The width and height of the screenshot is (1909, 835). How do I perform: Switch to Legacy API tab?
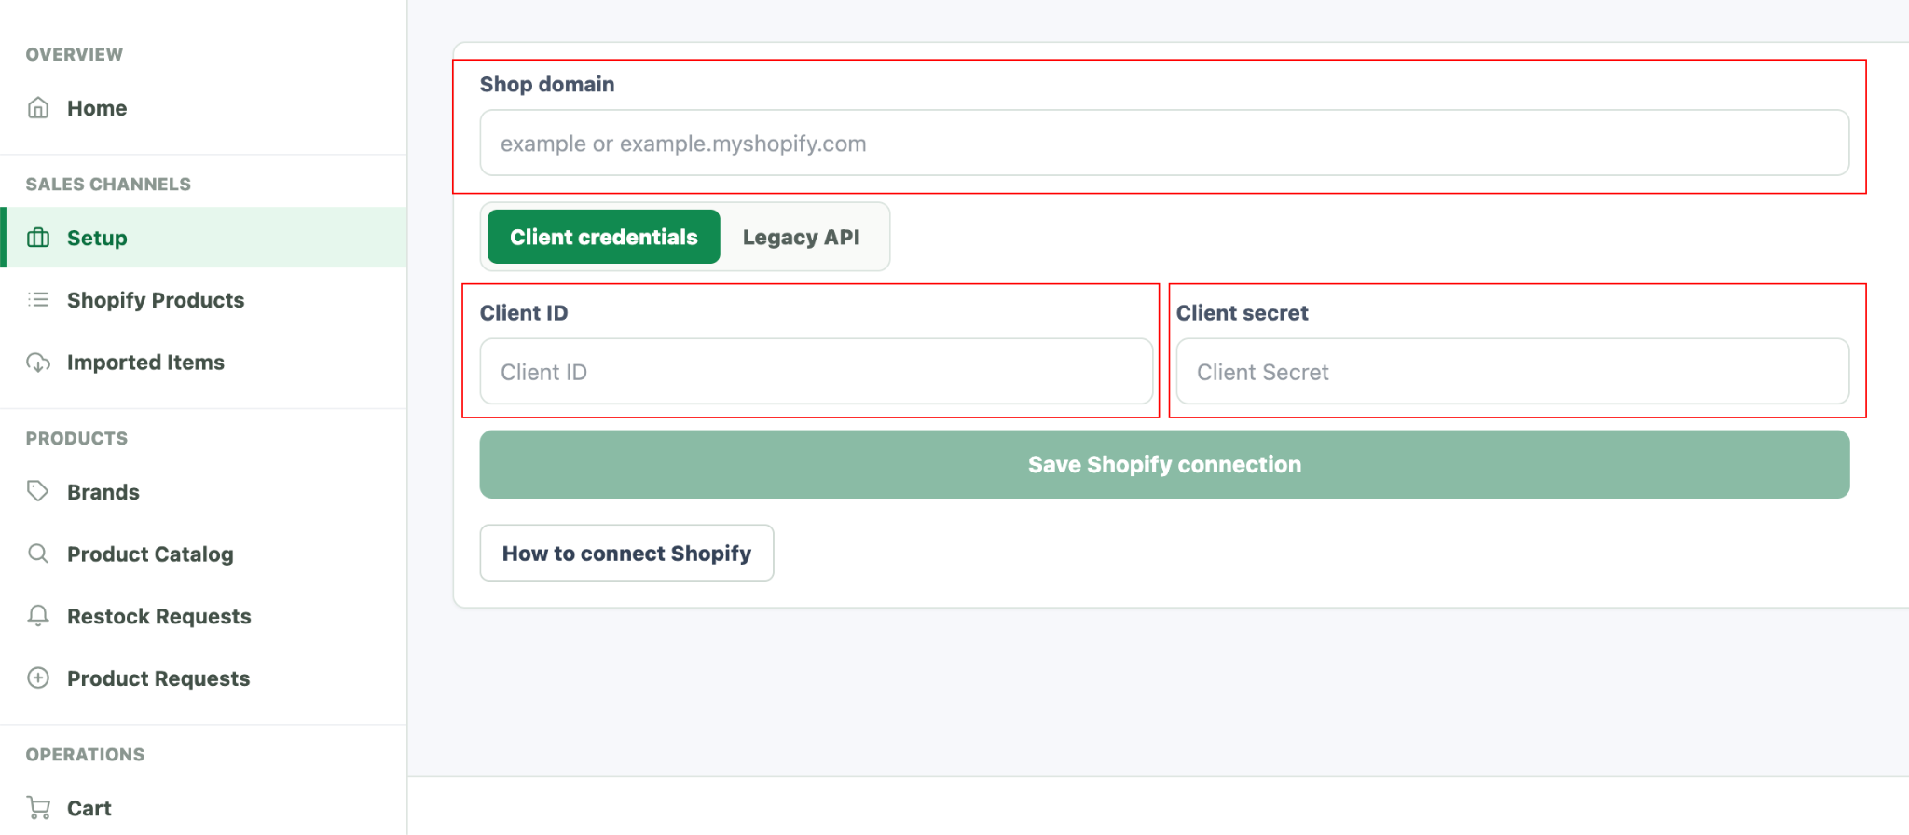[x=802, y=237]
